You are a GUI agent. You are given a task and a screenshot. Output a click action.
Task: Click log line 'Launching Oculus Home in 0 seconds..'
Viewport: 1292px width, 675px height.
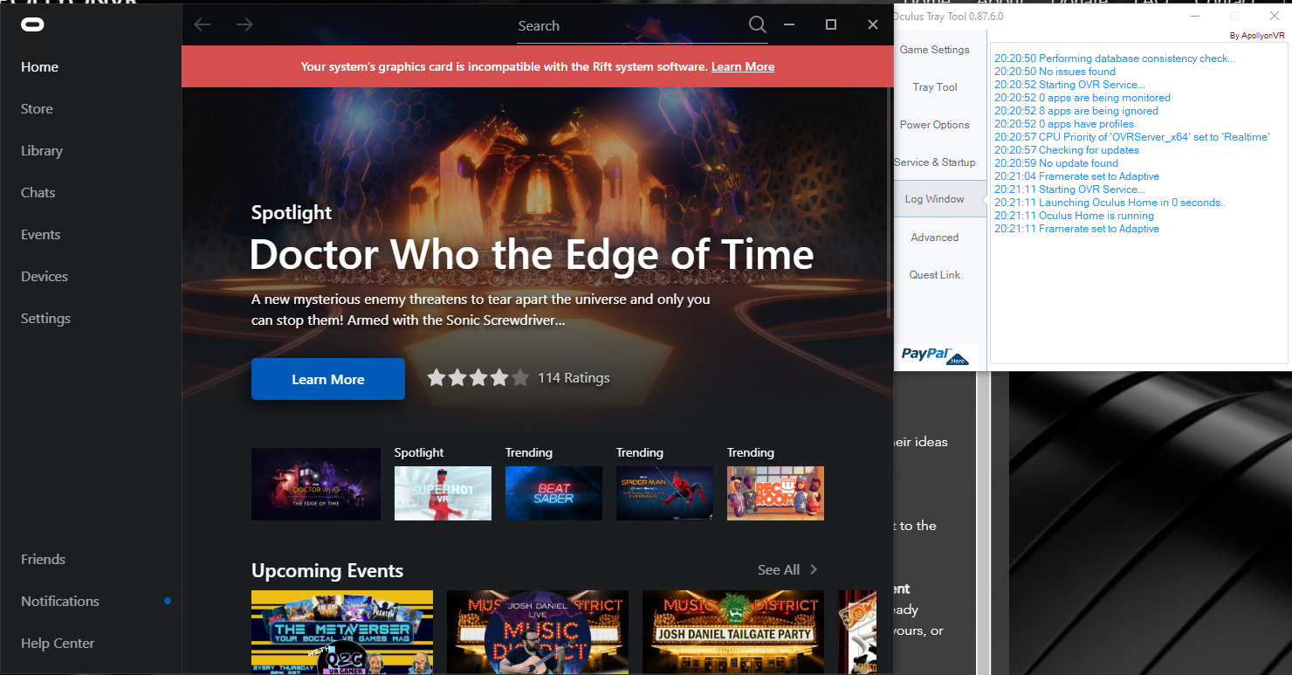(1110, 203)
